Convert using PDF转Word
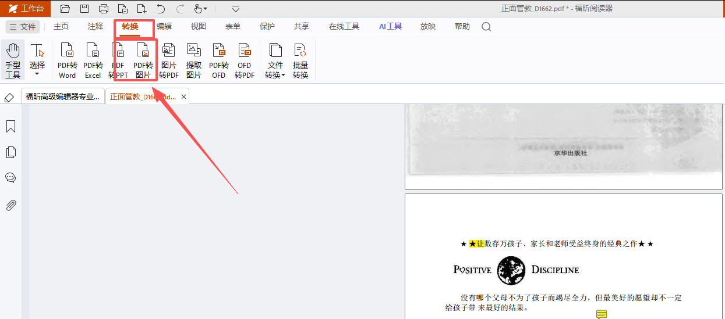This screenshot has height=319, width=725. point(68,60)
